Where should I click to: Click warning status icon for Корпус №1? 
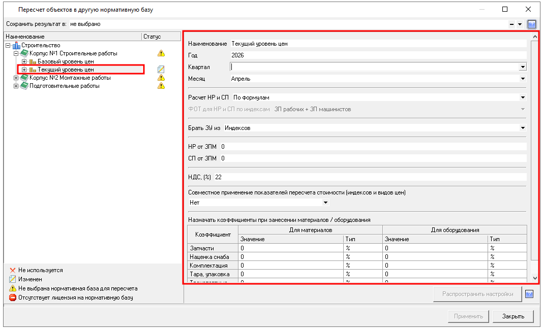pyautogui.click(x=161, y=53)
